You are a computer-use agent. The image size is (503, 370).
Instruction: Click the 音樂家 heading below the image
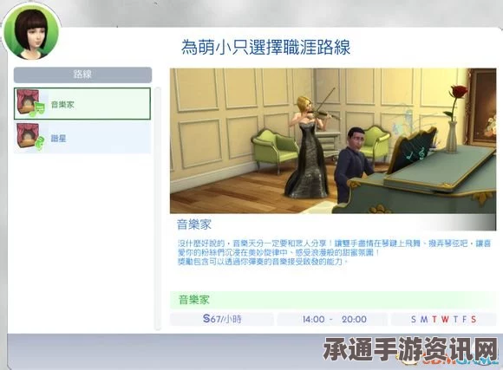(x=194, y=224)
